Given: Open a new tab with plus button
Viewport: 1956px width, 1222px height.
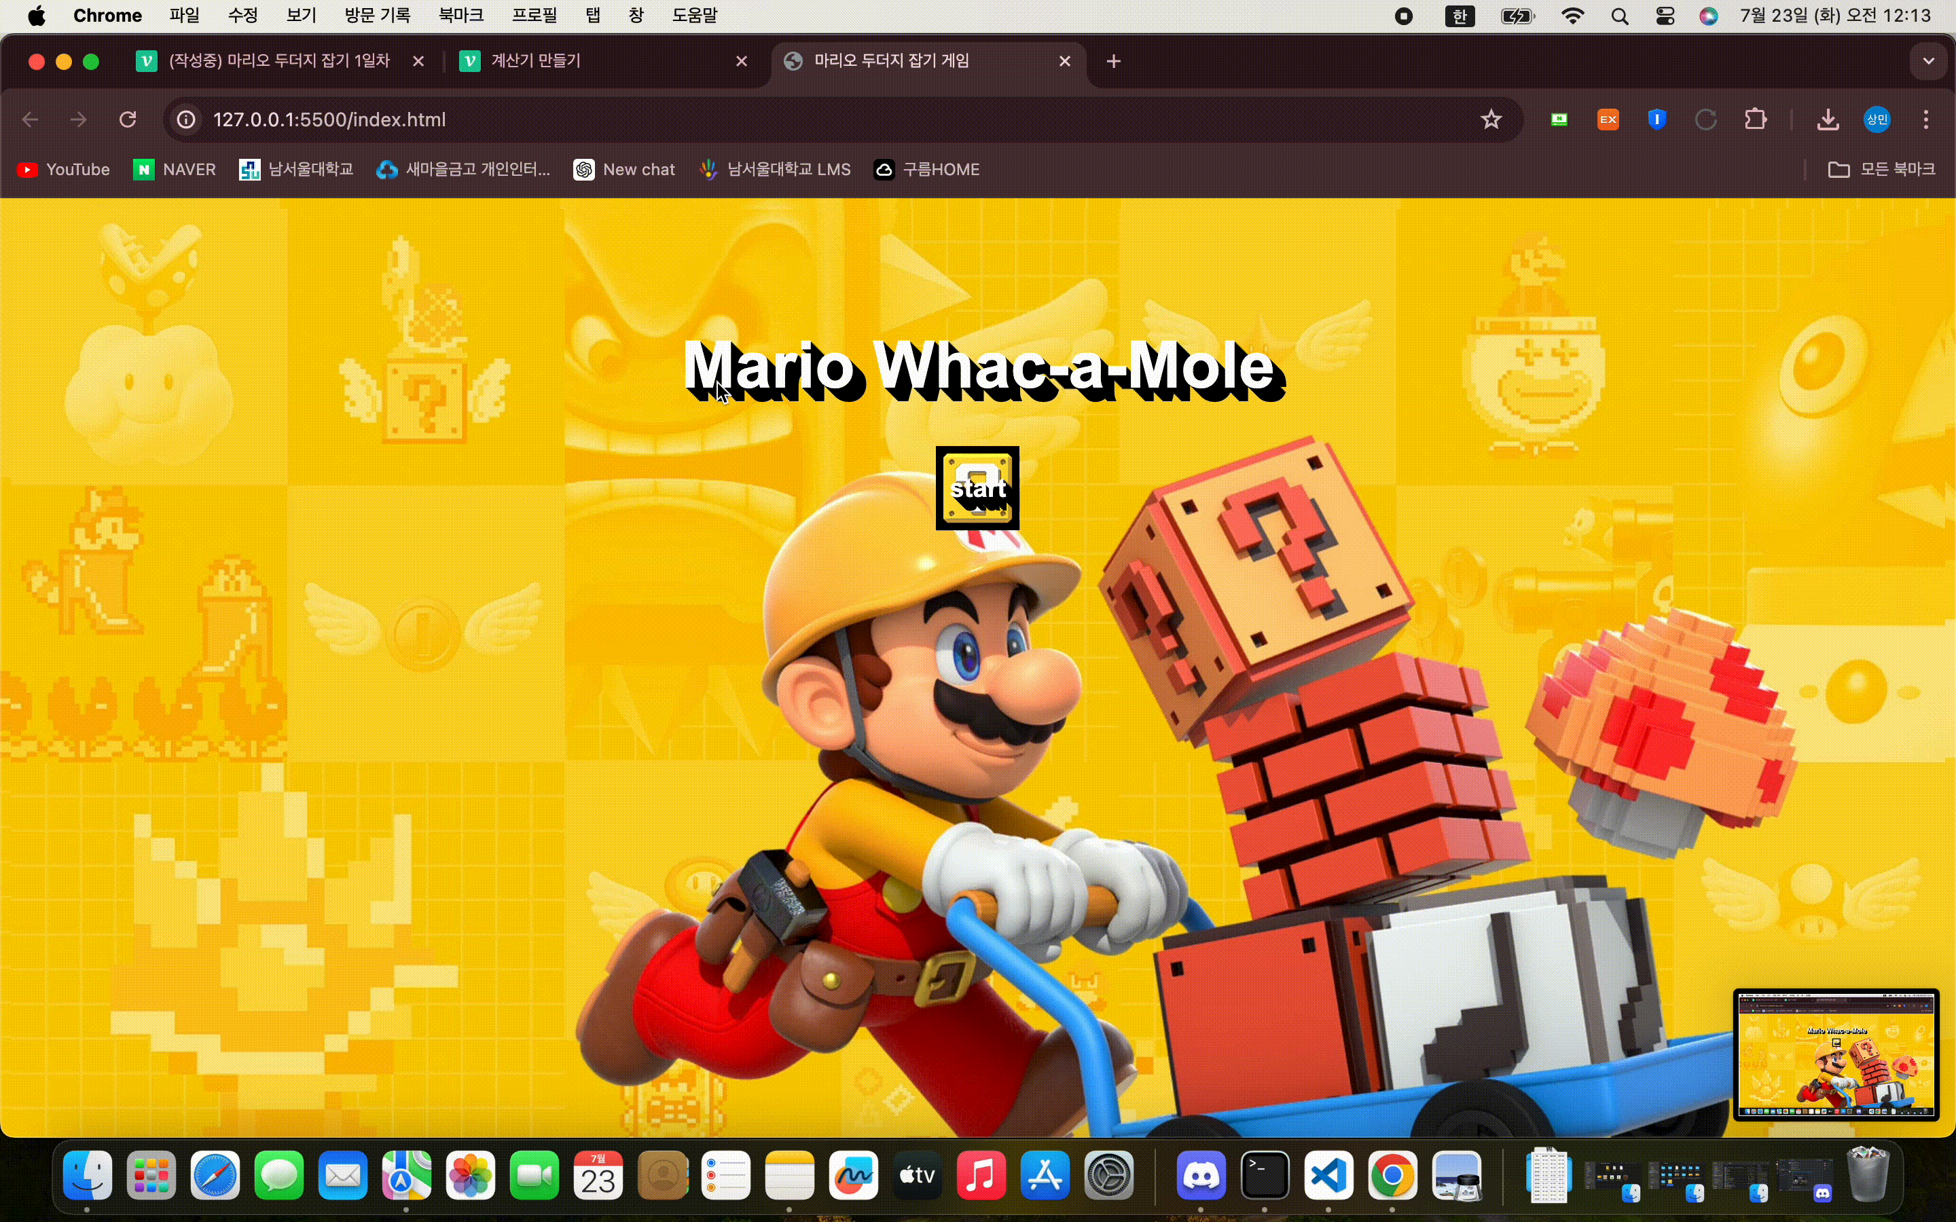Looking at the screenshot, I should coord(1114,61).
